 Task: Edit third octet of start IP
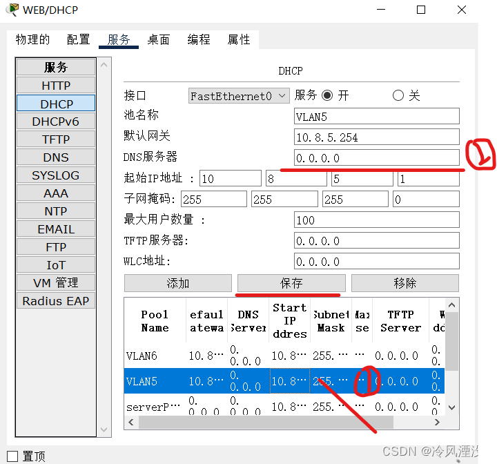pos(362,179)
